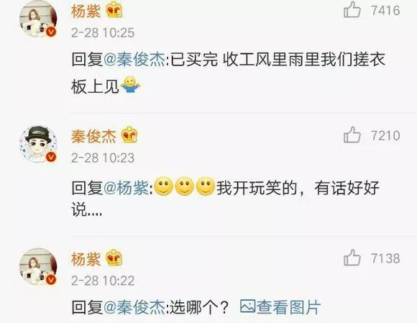Open the 查看图片 view image link

click(x=280, y=307)
